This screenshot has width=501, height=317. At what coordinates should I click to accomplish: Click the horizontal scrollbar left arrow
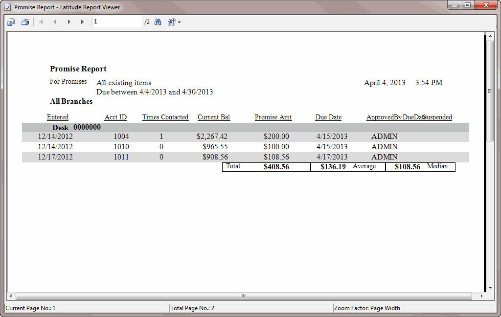coord(10,296)
